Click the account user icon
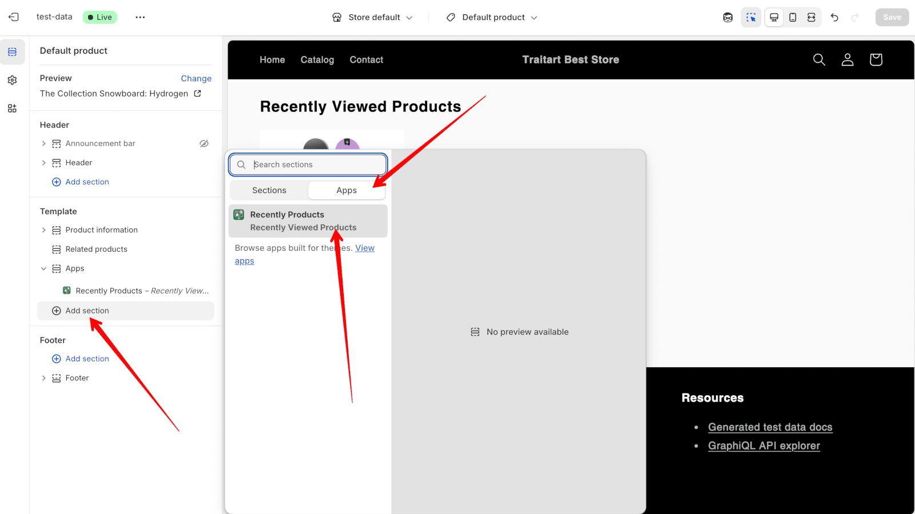Screen dimensions: 915x514 (848, 59)
